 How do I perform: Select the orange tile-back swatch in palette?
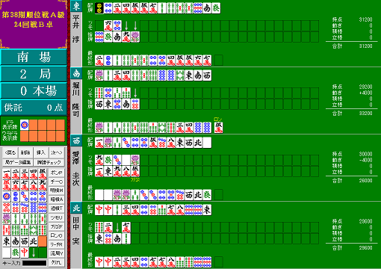(43, 241)
